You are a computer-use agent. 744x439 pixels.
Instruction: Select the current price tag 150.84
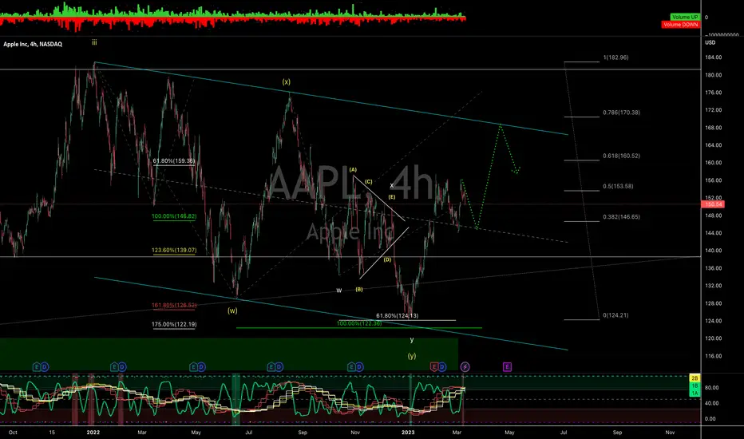click(713, 204)
